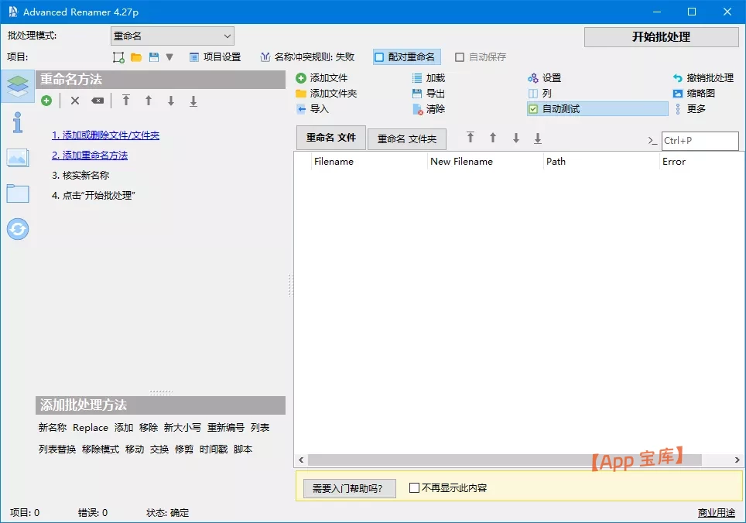Click the Error column header

701,162
